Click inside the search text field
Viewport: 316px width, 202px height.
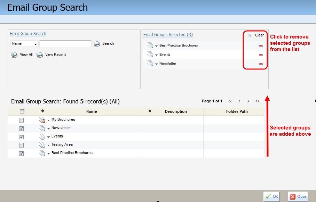point(65,43)
